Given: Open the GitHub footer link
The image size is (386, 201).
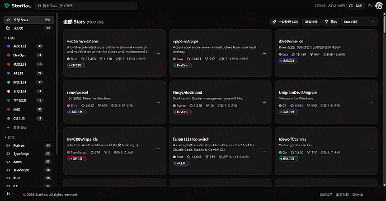Looking at the screenshot, I should point(357,195).
